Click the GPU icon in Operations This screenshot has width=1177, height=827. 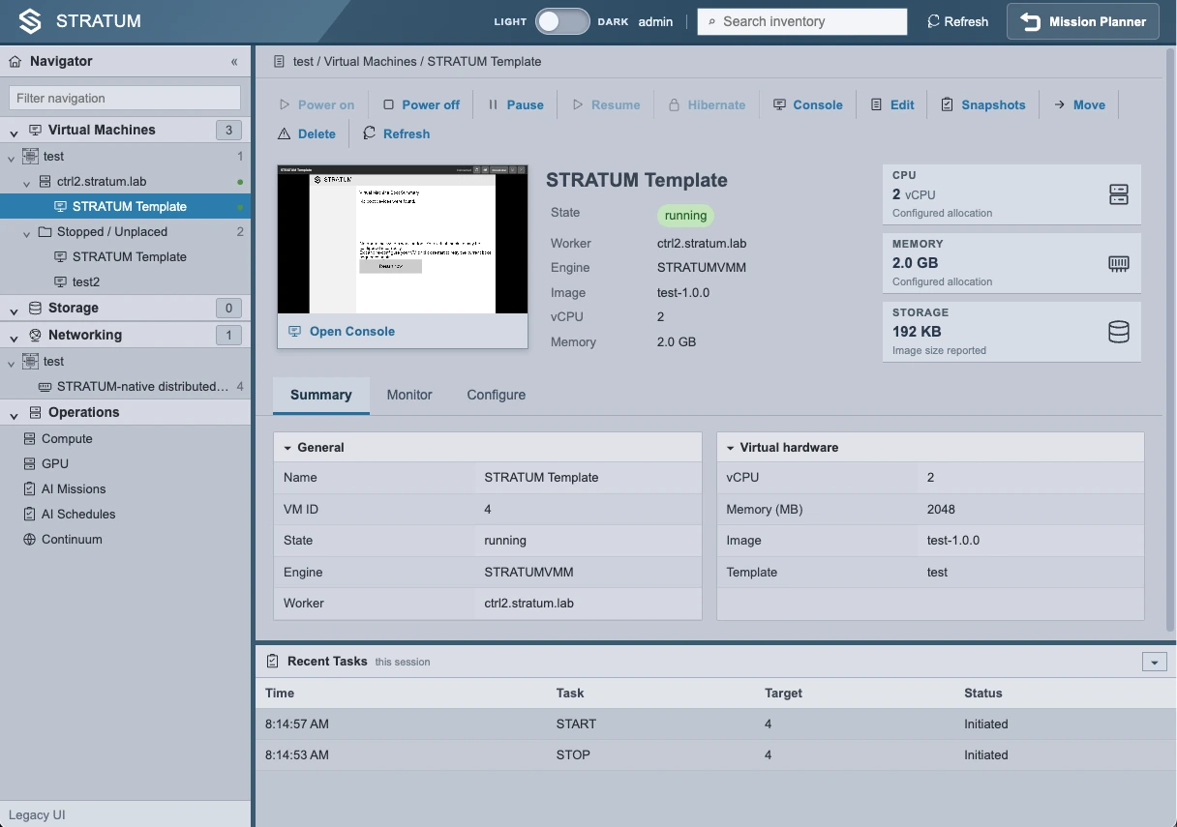tap(30, 463)
